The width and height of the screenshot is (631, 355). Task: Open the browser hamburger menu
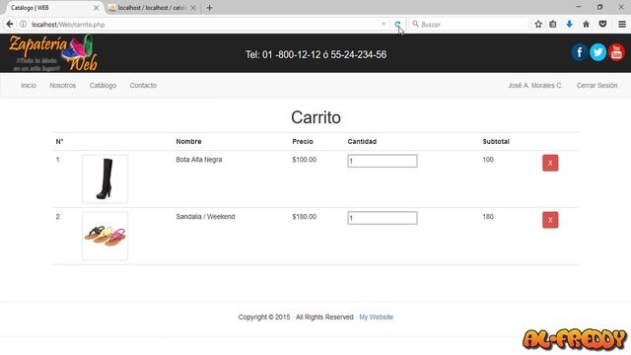coord(622,24)
